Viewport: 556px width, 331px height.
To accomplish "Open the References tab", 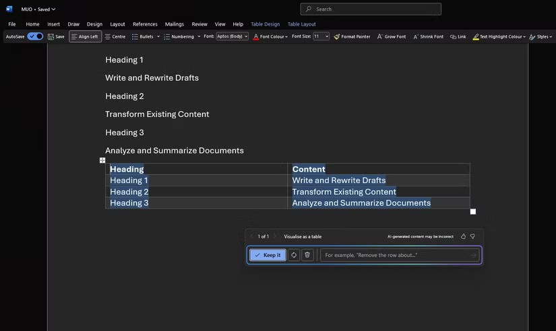I will (x=145, y=24).
